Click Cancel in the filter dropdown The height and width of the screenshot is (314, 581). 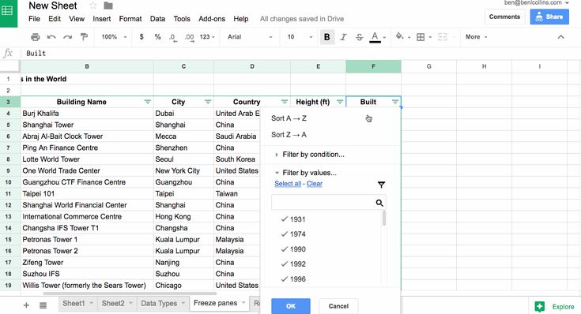point(338,306)
